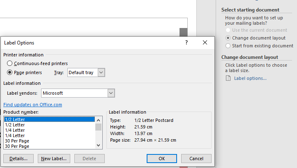
Task: Select Continuous-feed printers option
Action: [10, 63]
